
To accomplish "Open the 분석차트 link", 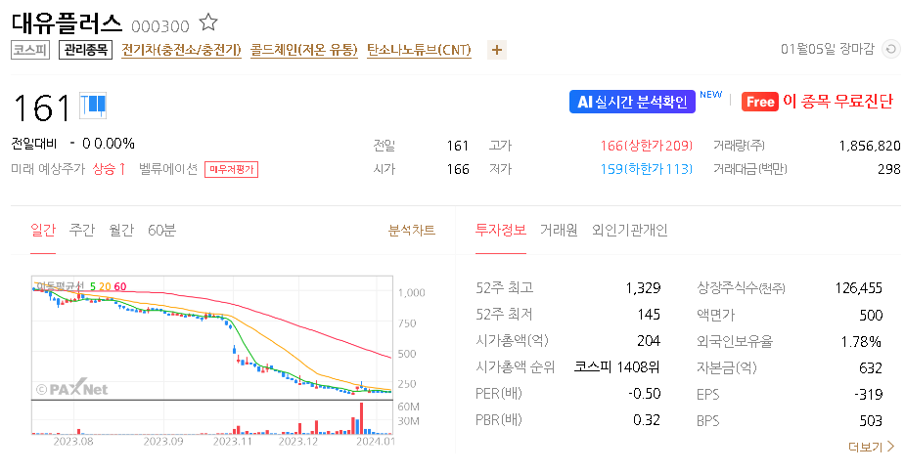I will coord(412,231).
